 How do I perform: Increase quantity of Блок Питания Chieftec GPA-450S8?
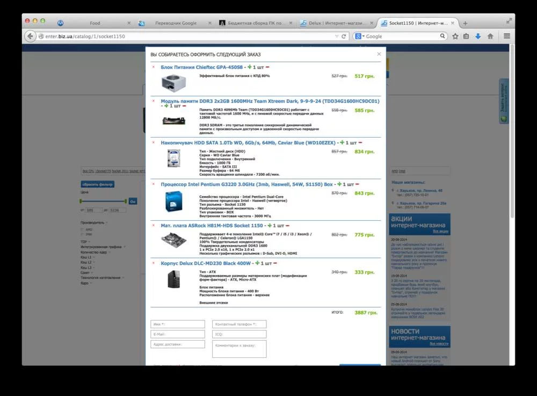[249, 67]
